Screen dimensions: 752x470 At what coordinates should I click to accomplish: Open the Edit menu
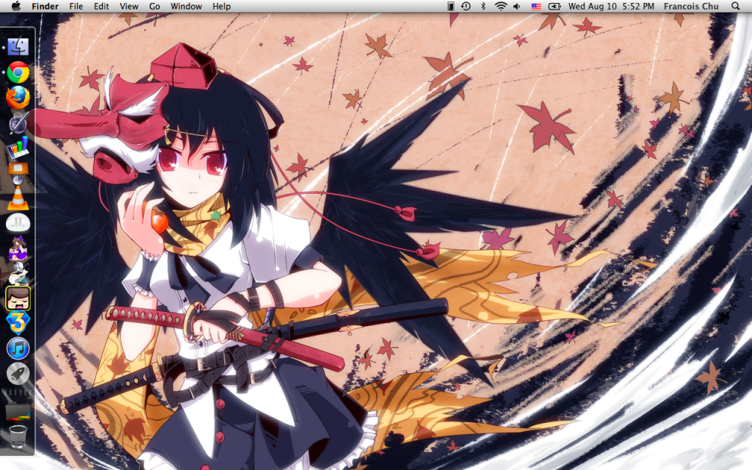101,6
